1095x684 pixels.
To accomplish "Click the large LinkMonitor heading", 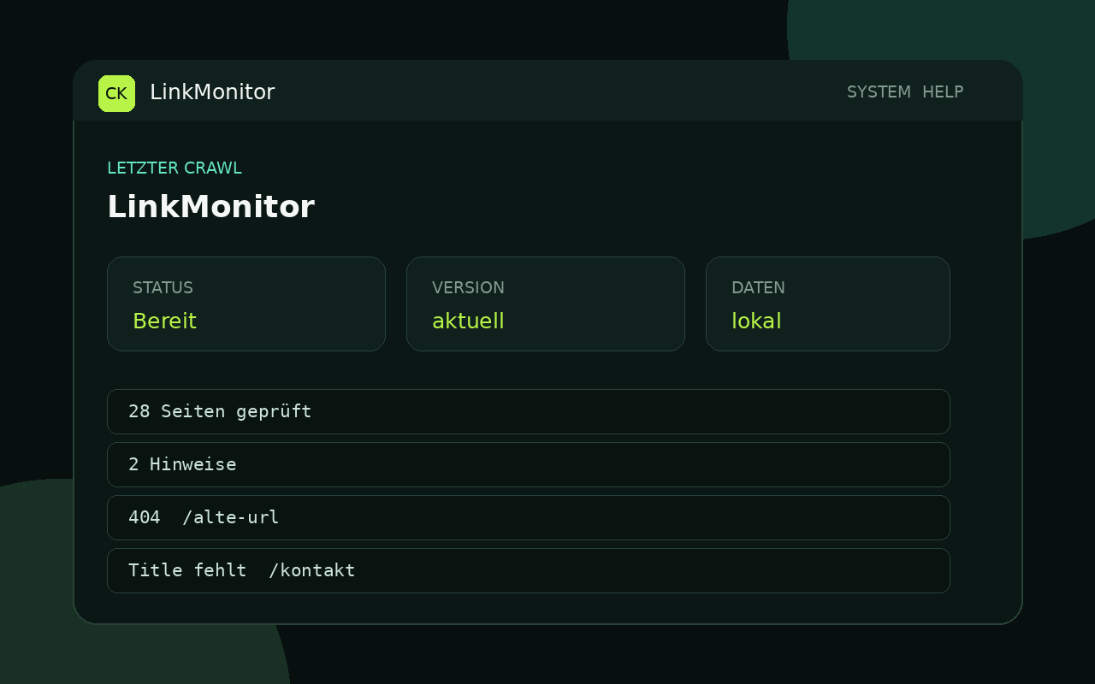I will (210, 207).
